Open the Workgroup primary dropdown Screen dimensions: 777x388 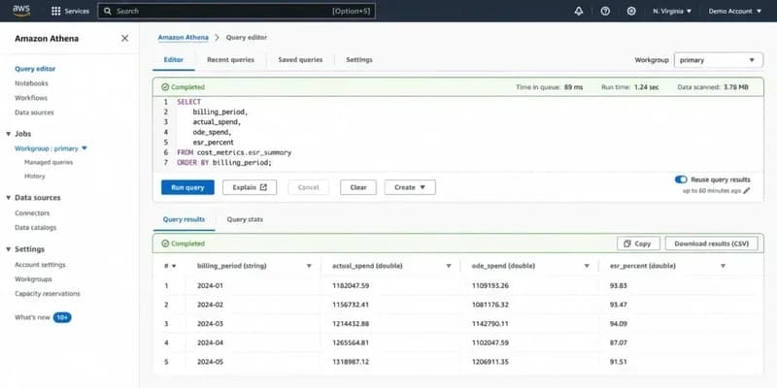click(718, 60)
